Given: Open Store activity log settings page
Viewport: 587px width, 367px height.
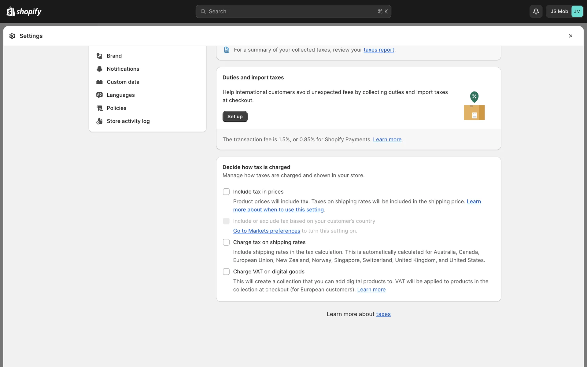Looking at the screenshot, I should tap(128, 121).
